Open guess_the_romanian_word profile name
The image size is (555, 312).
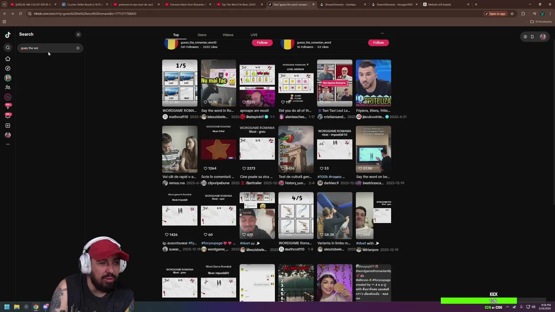click(x=314, y=42)
